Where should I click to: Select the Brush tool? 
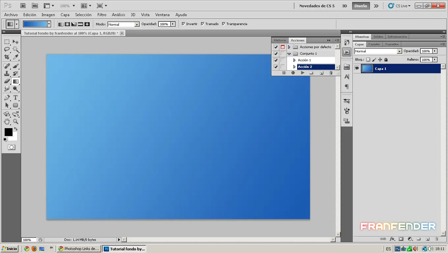point(15,66)
